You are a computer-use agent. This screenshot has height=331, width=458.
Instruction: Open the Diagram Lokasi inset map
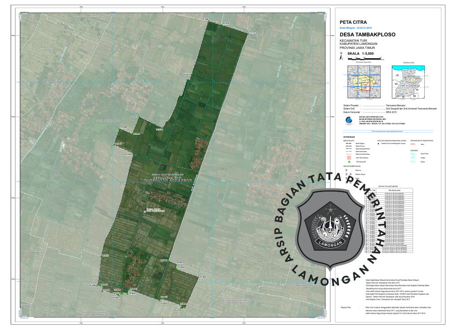click(409, 82)
